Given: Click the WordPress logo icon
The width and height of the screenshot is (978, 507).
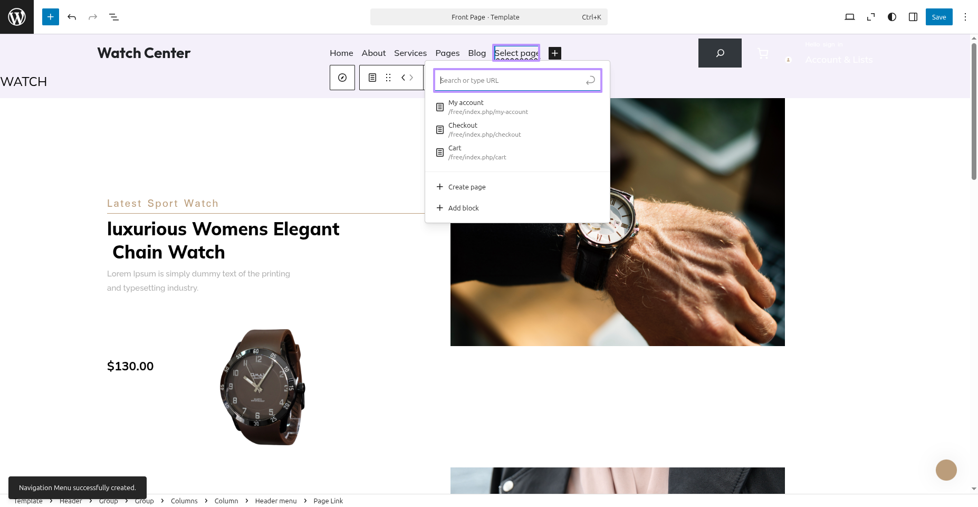Looking at the screenshot, I should [x=17, y=17].
